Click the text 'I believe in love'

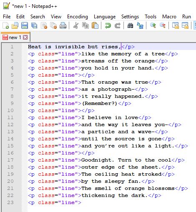pos(110,117)
